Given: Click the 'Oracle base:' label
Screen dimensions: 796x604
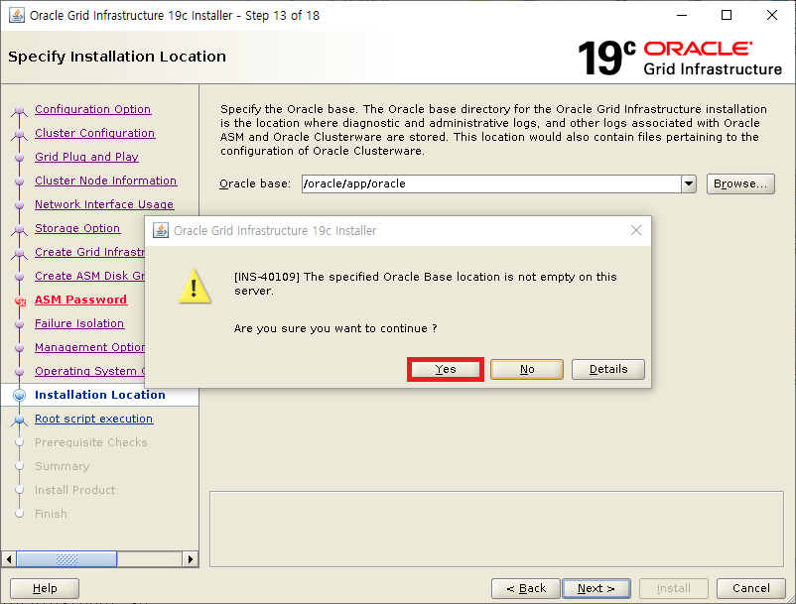Looking at the screenshot, I should click(255, 183).
